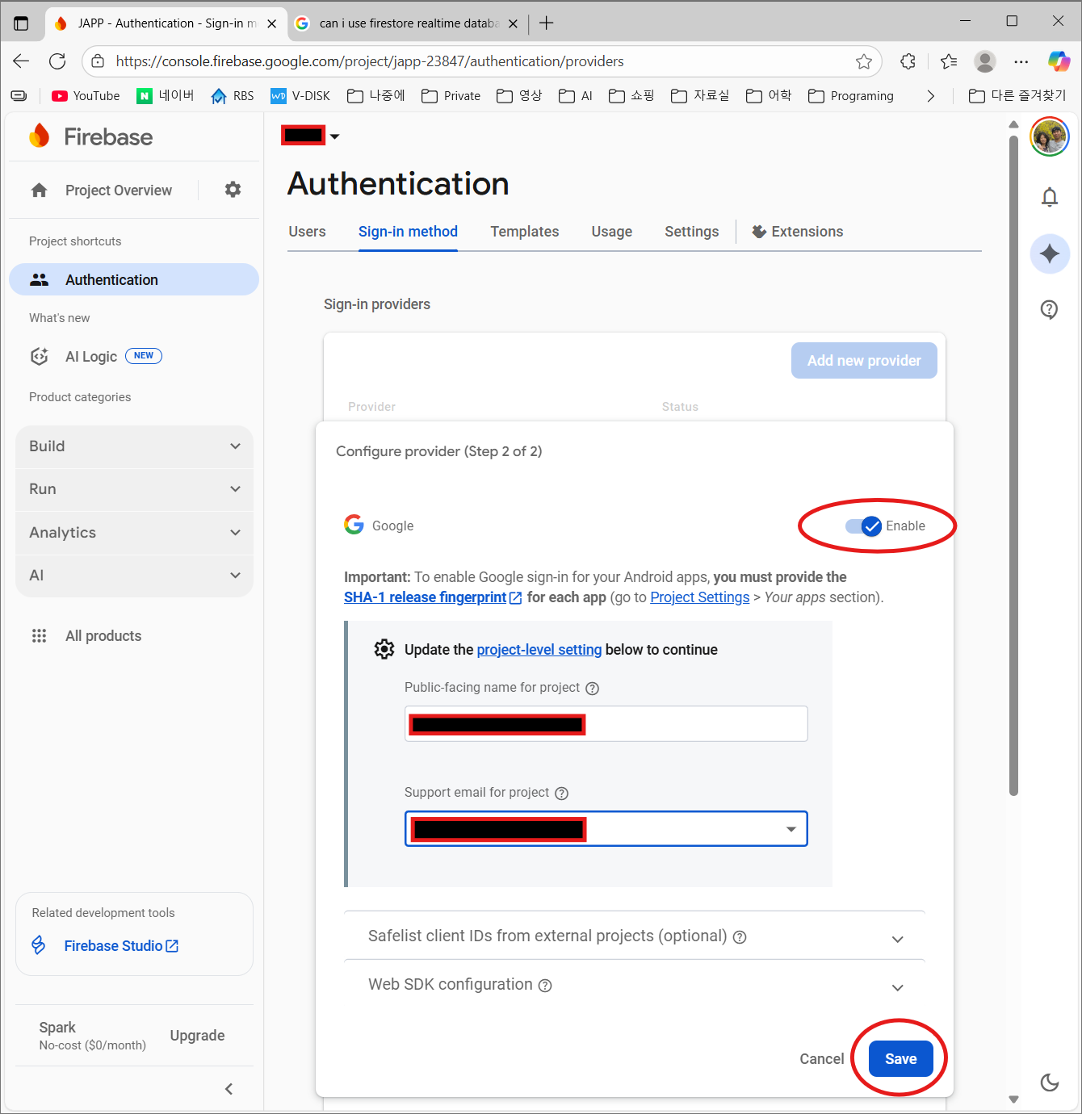Open All products grid icon

[x=39, y=636]
